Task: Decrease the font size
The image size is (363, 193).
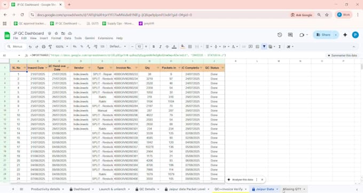Action: pos(132,47)
